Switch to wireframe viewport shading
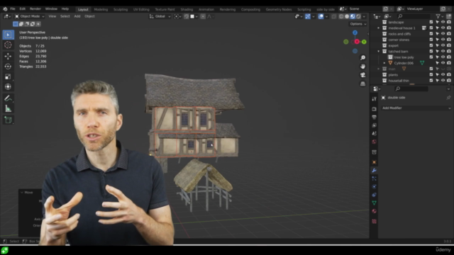454x255 pixels. tap(341, 16)
